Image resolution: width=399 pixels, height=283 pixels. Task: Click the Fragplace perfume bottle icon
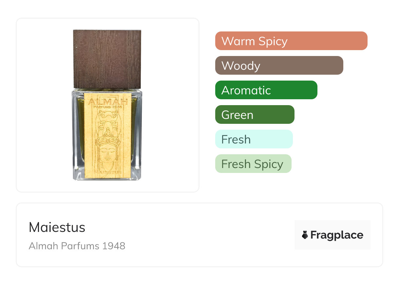pyautogui.click(x=305, y=235)
